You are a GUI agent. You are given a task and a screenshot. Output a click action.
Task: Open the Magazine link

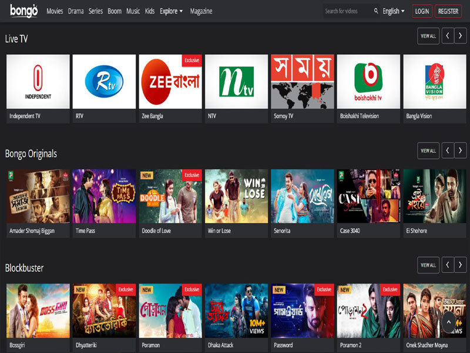[x=201, y=11]
